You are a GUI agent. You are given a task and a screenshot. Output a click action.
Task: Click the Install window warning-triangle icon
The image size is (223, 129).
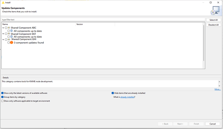coord(3,3)
